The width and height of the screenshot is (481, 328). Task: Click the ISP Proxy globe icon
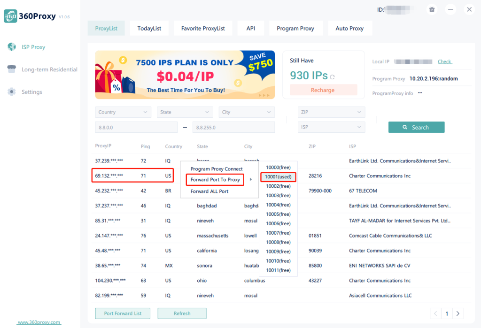pyautogui.click(x=12, y=47)
